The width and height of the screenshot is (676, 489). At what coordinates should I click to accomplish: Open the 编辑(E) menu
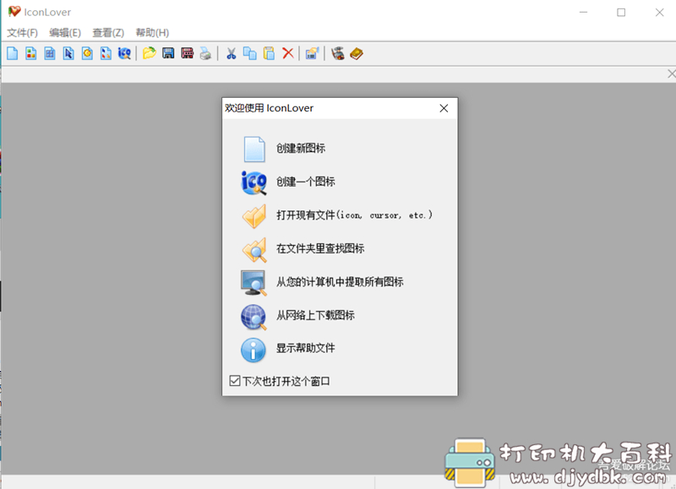tap(65, 33)
